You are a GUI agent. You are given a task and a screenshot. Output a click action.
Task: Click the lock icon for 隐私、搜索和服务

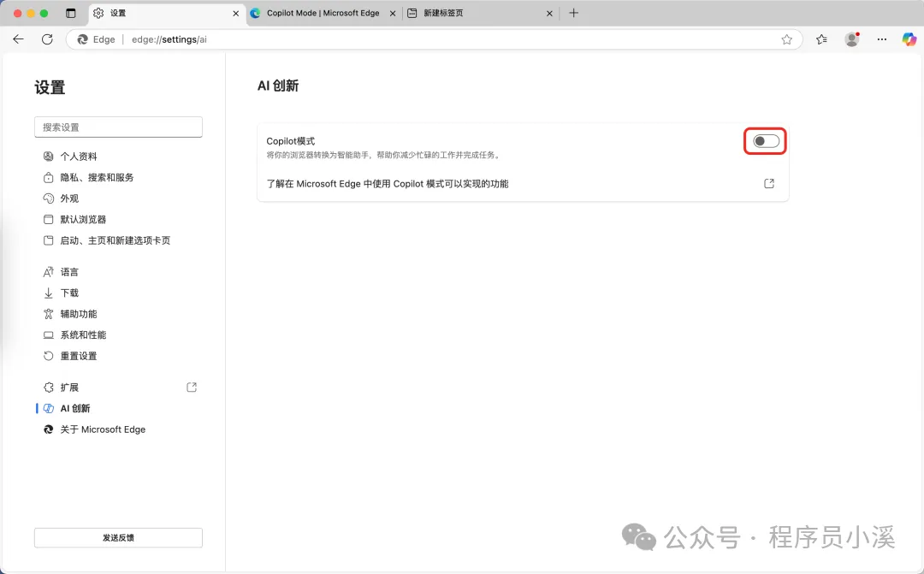tap(48, 177)
